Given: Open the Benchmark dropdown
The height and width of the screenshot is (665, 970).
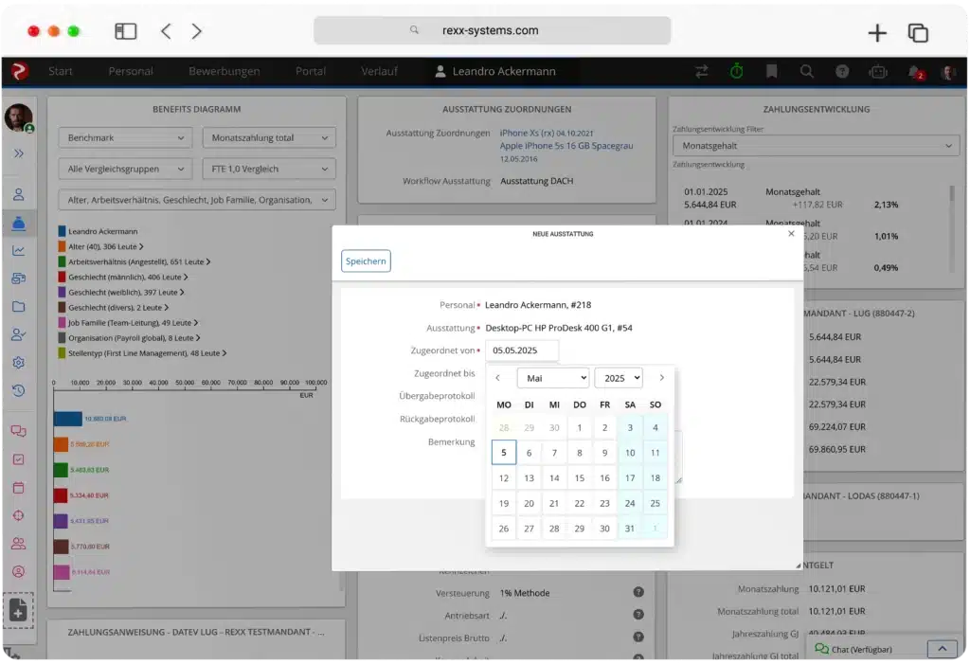Looking at the screenshot, I should pos(126,138).
